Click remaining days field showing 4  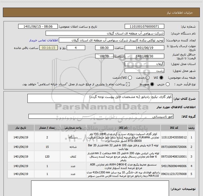pos(76,48)
